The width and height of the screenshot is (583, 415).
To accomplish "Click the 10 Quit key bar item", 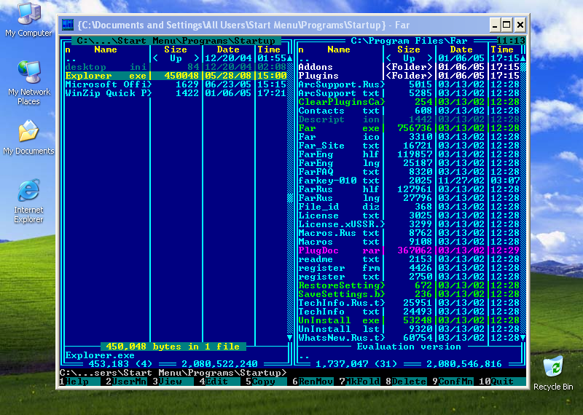I will (x=502, y=382).
